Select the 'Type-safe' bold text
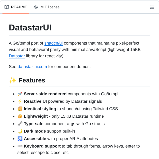The height and width of the screenshot is (159, 159). (34, 124)
